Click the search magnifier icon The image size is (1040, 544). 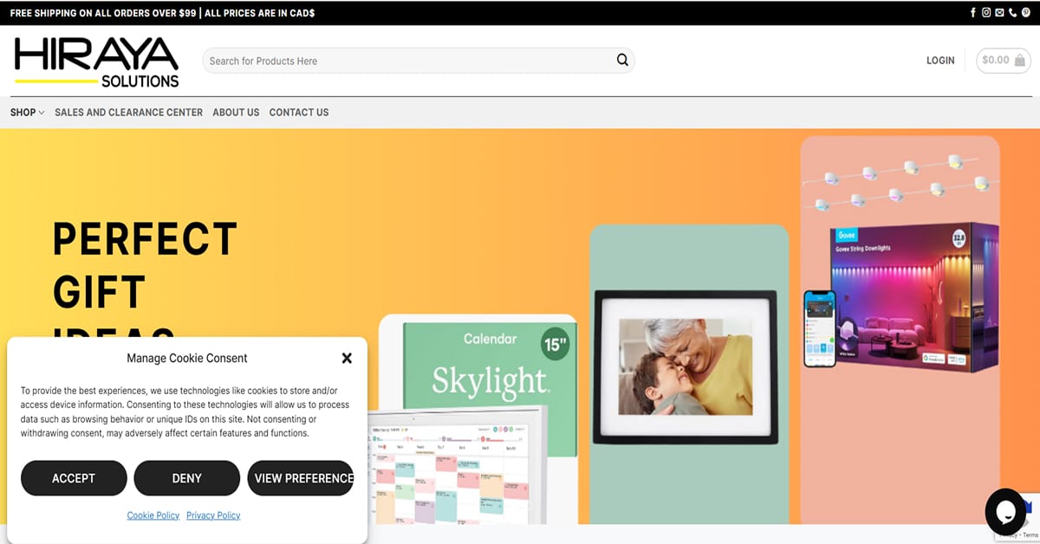(x=622, y=60)
